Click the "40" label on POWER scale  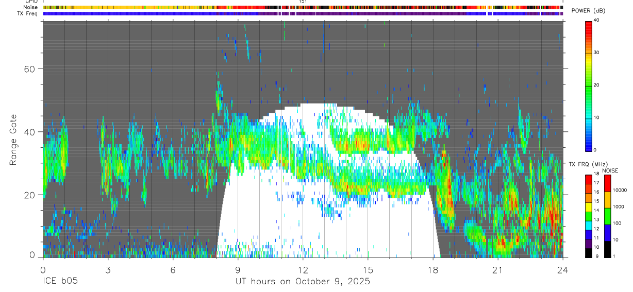pos(596,21)
